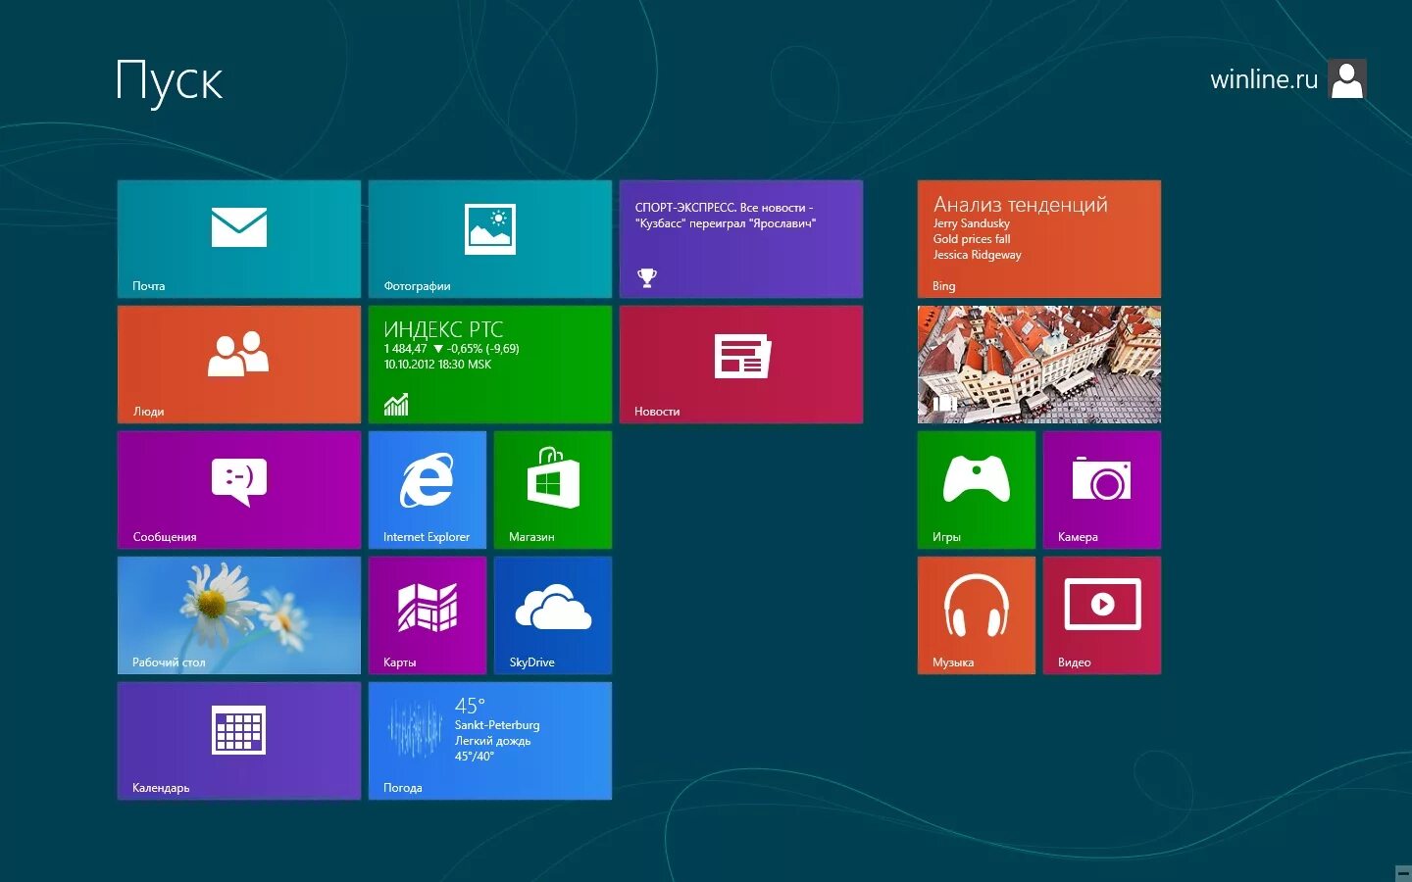1412x882 pixels.
Task: Open the Видео video tile
Action: tap(1102, 615)
